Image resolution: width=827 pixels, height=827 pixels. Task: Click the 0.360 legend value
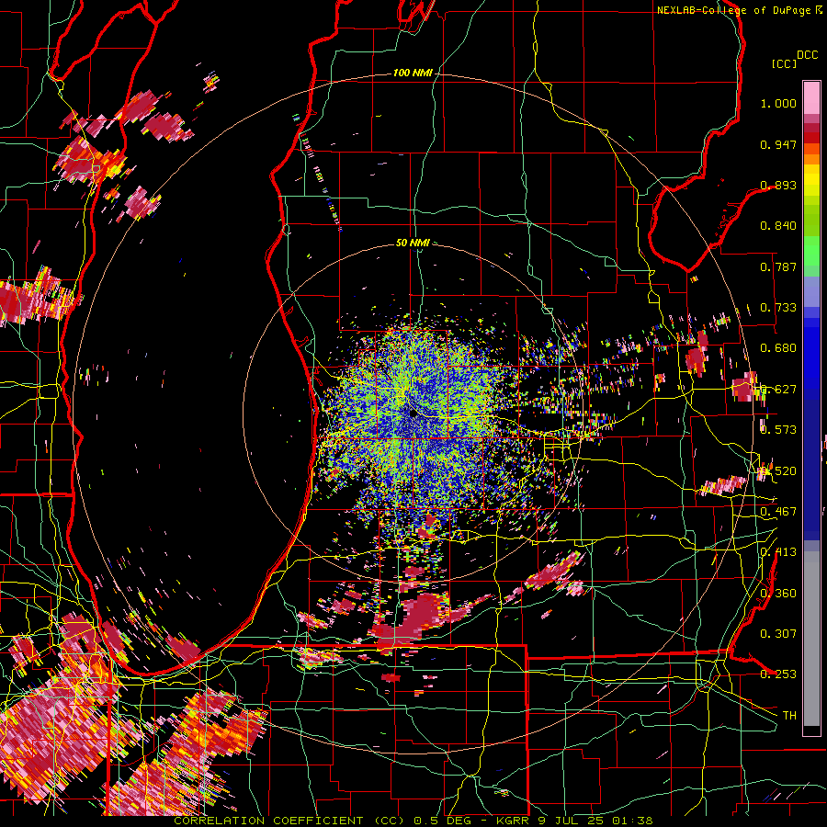tap(778, 594)
